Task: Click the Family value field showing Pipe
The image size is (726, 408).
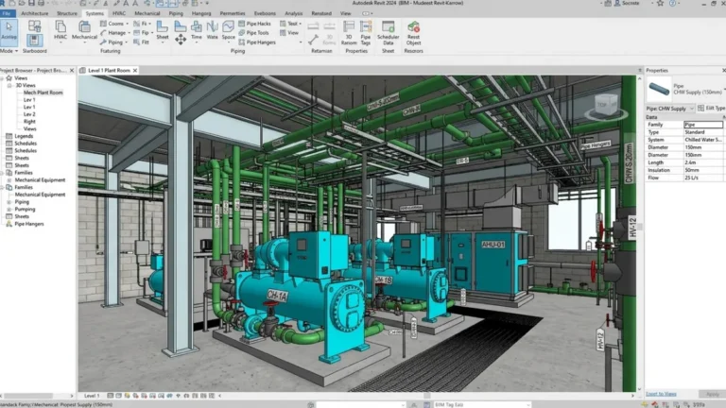Action: pyautogui.click(x=703, y=125)
